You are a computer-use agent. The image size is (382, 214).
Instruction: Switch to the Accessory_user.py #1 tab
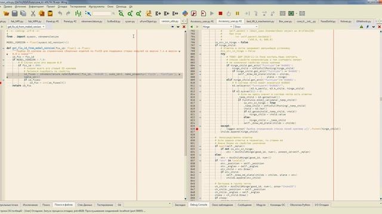coord(202,21)
